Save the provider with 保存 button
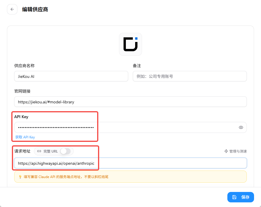 coord(240,197)
